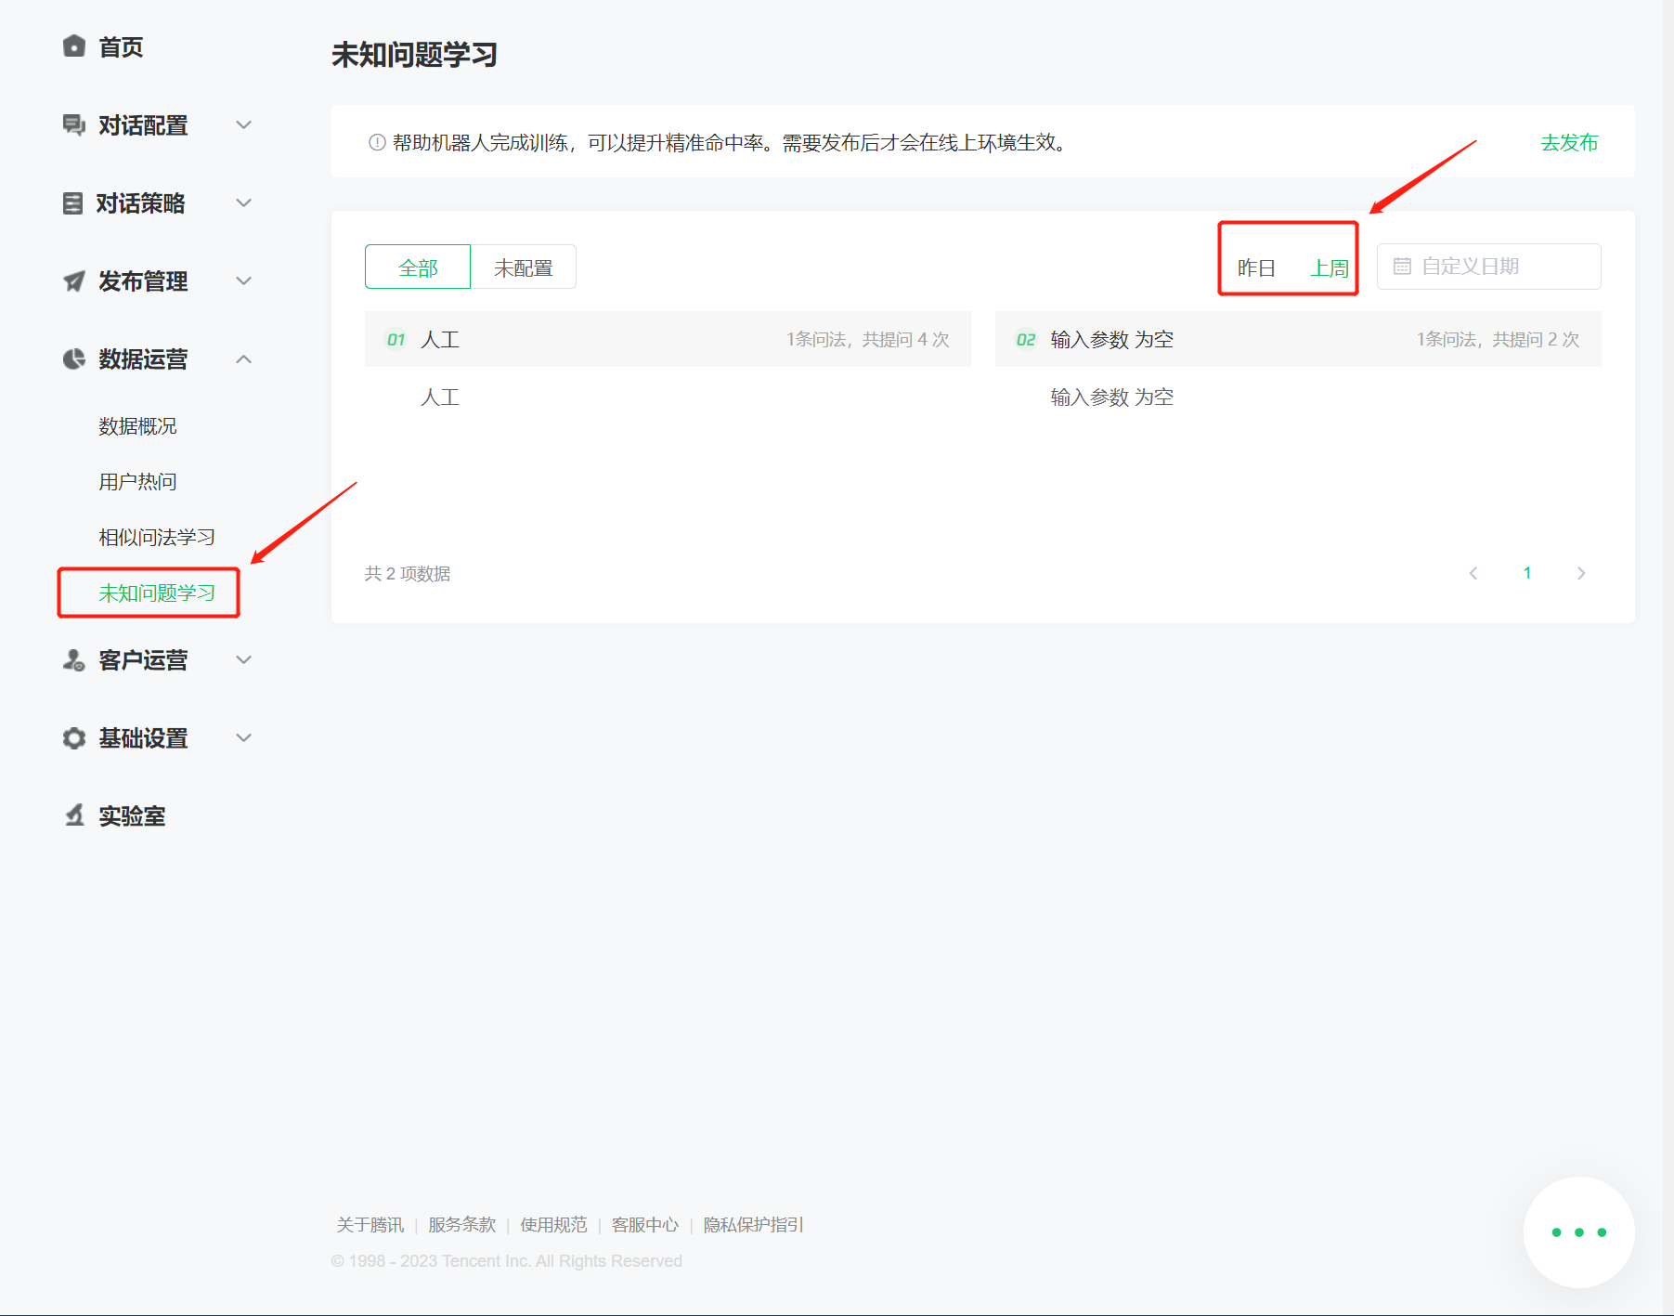Open 数据概况 submenu item
Screen dimensions: 1674x1316
click(137, 426)
